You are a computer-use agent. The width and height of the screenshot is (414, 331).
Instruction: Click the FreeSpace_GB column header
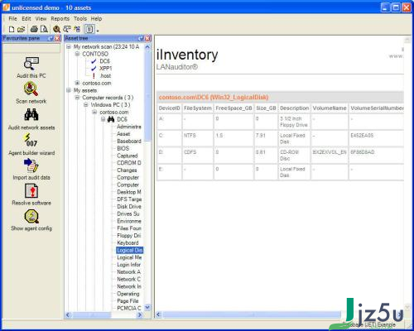[233, 108]
